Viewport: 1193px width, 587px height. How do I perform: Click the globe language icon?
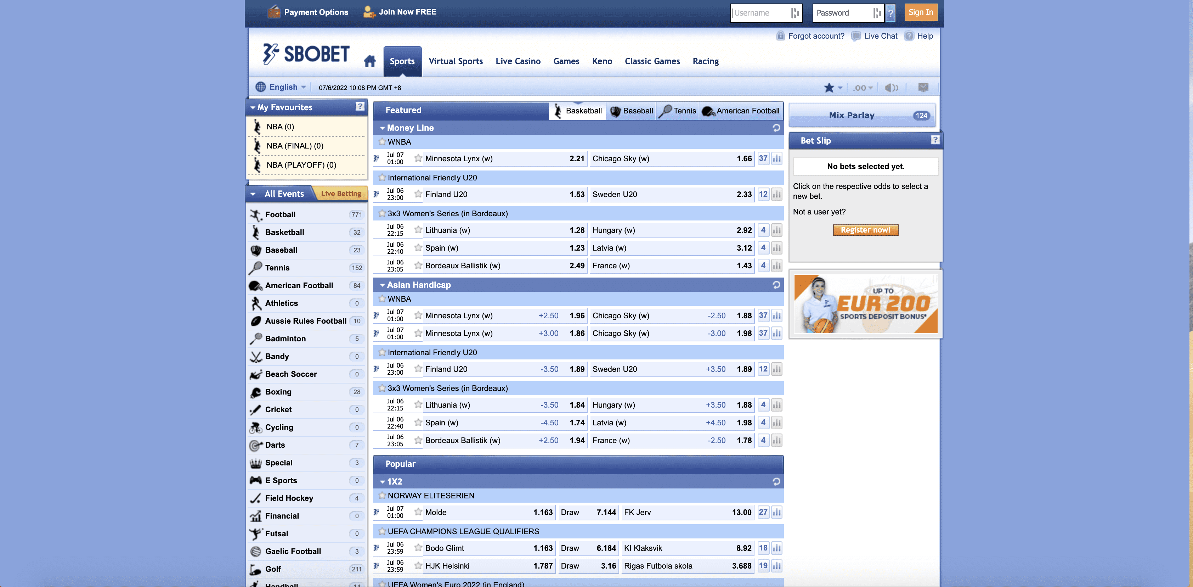[261, 87]
